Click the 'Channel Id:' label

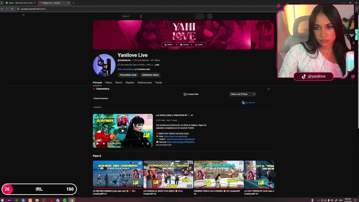click(97, 107)
